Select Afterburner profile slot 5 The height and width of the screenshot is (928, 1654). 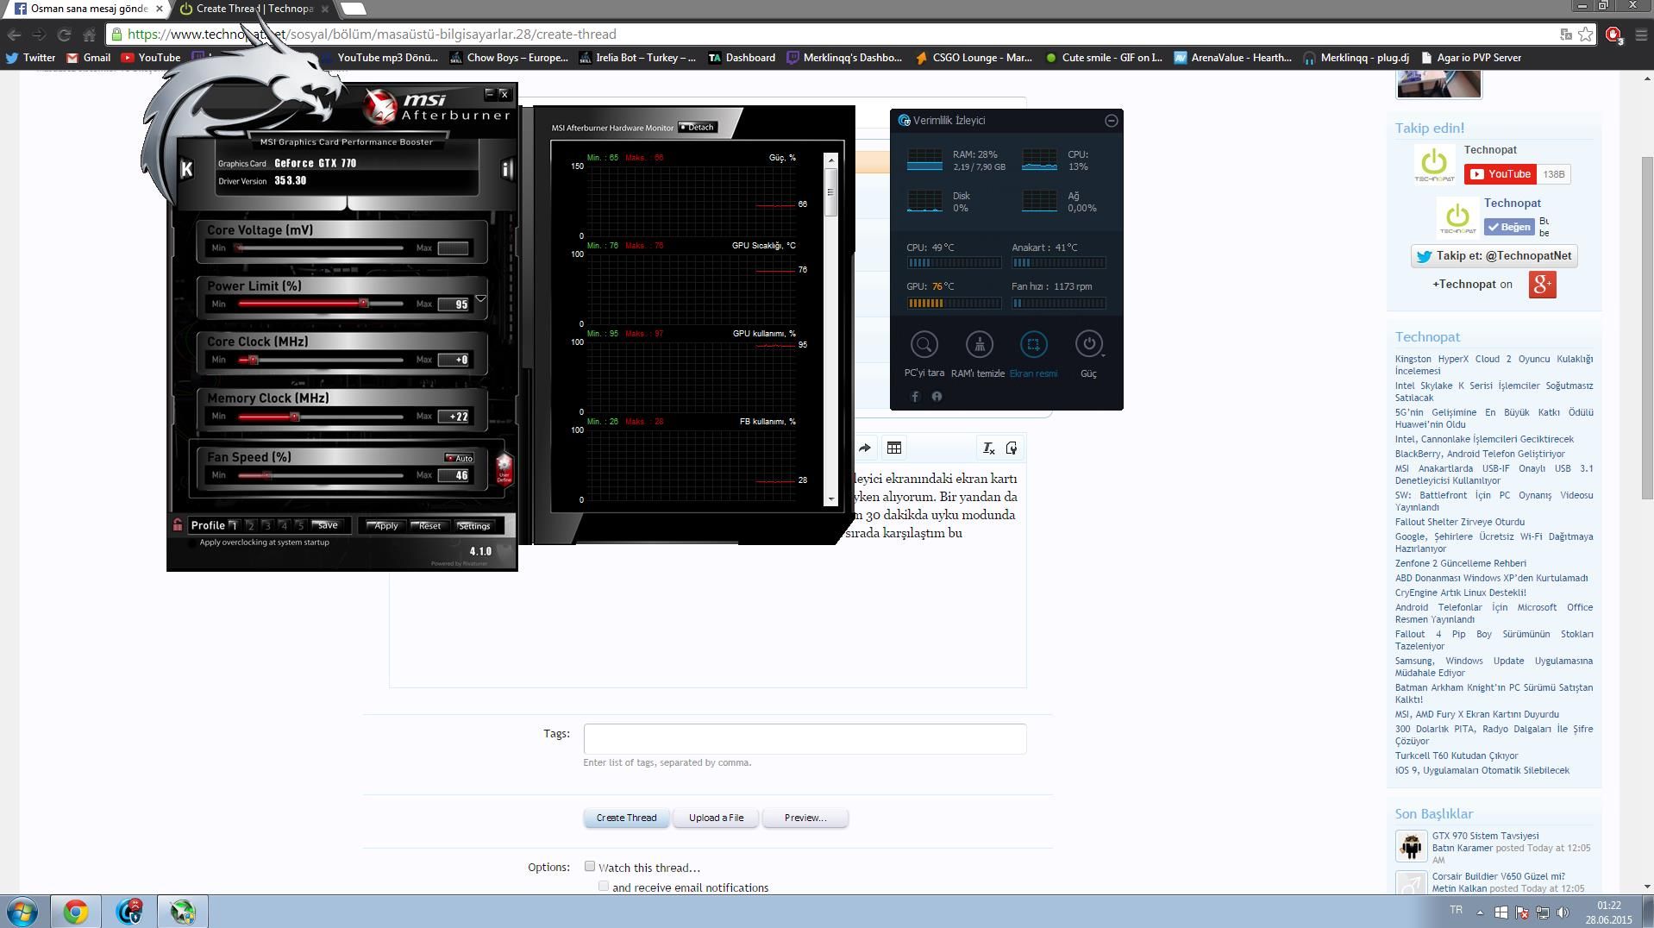coord(300,525)
